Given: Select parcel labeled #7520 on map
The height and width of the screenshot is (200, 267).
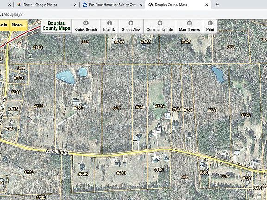Looking at the screenshot, I should pyautogui.click(x=212, y=110).
